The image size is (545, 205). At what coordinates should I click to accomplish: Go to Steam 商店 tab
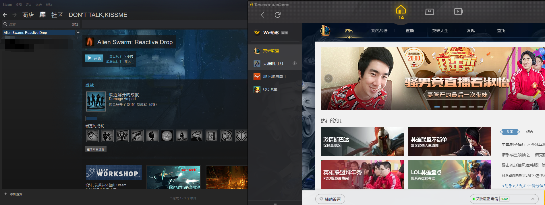[x=28, y=15]
